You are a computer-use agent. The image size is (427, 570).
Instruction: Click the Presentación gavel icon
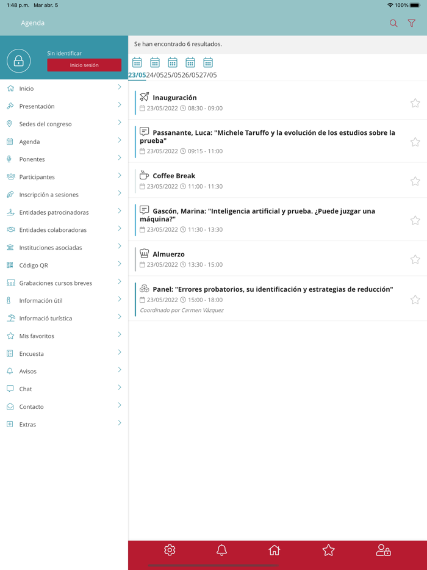10,106
